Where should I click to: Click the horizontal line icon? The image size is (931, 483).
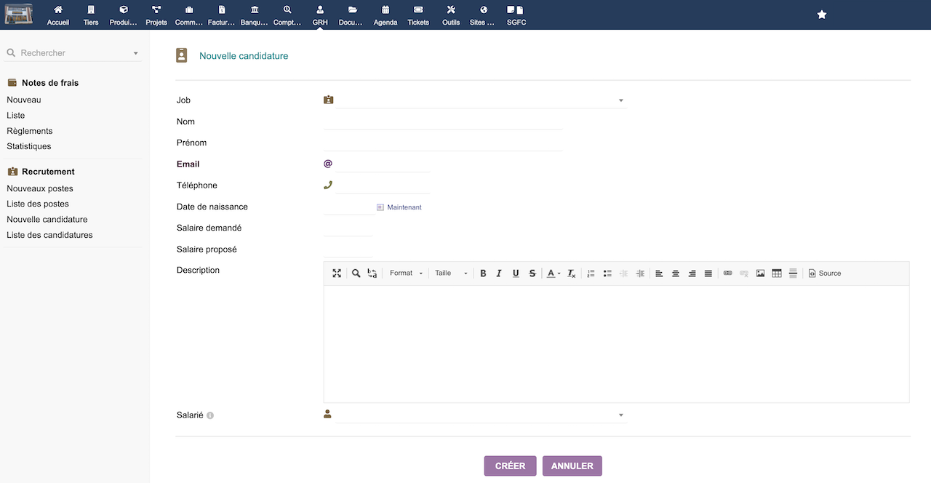793,274
